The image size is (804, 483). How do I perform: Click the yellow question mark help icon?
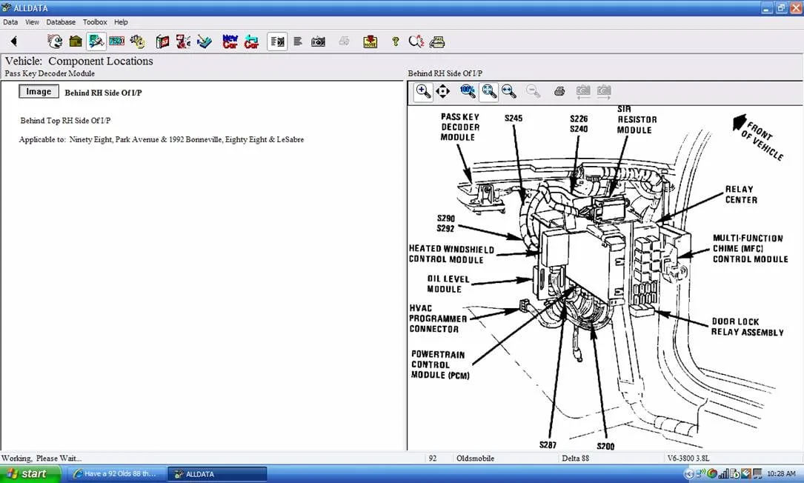click(396, 41)
